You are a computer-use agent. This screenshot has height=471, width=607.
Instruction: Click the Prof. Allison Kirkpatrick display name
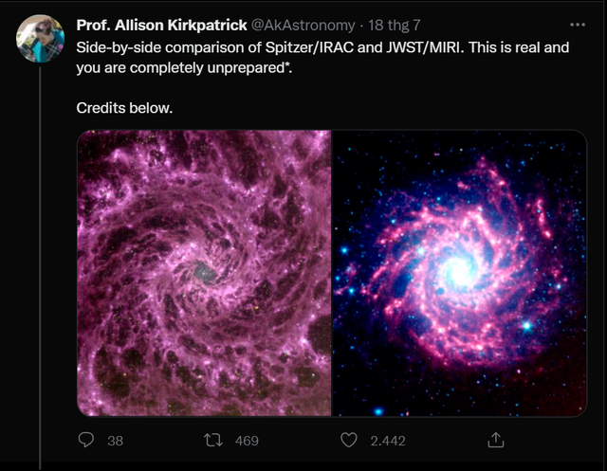point(161,26)
